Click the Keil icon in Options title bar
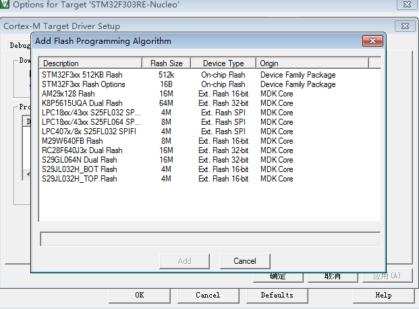 point(5,4)
